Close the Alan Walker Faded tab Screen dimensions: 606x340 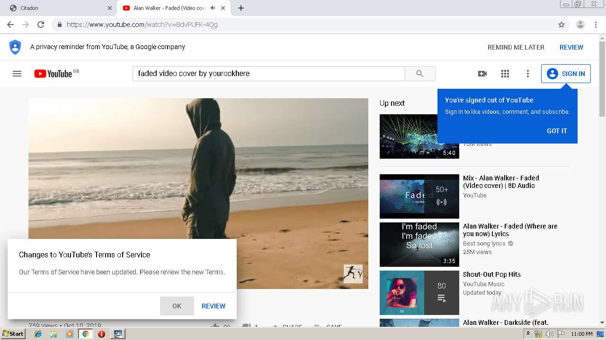click(x=223, y=8)
